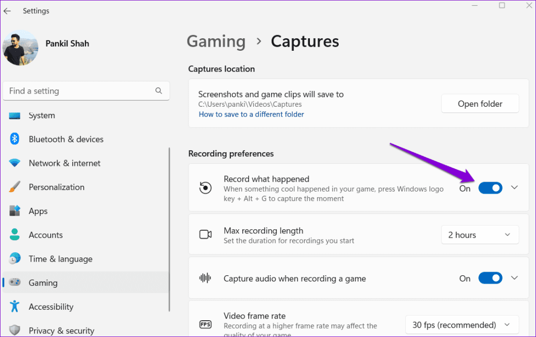
Task: Click the Find a setting search box
Action: point(79,91)
